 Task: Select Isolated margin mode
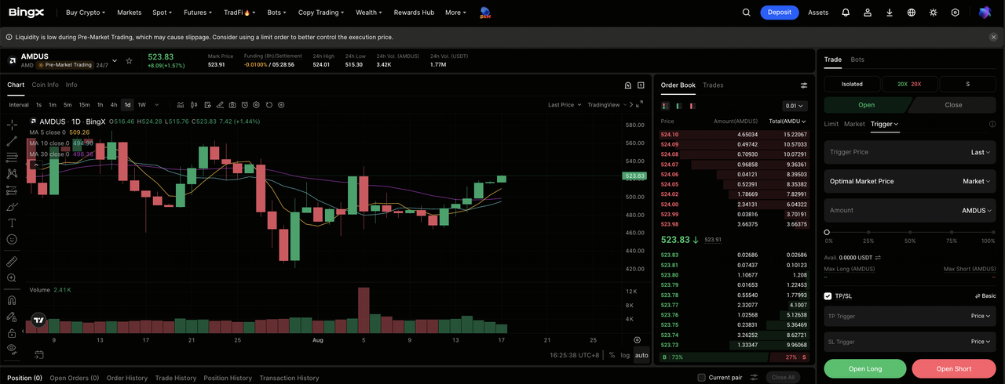[x=852, y=84]
